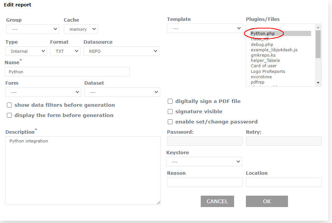Click the Name input field
The height and width of the screenshot is (223, 332).
pos(67,72)
